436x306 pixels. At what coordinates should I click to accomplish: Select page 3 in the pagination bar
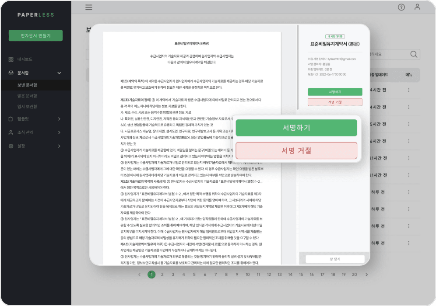point(173,275)
